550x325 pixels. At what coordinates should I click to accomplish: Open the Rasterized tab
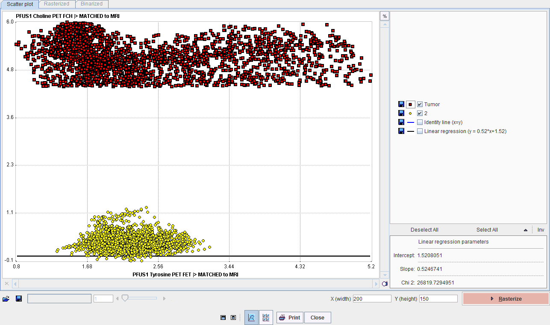pos(57,4)
